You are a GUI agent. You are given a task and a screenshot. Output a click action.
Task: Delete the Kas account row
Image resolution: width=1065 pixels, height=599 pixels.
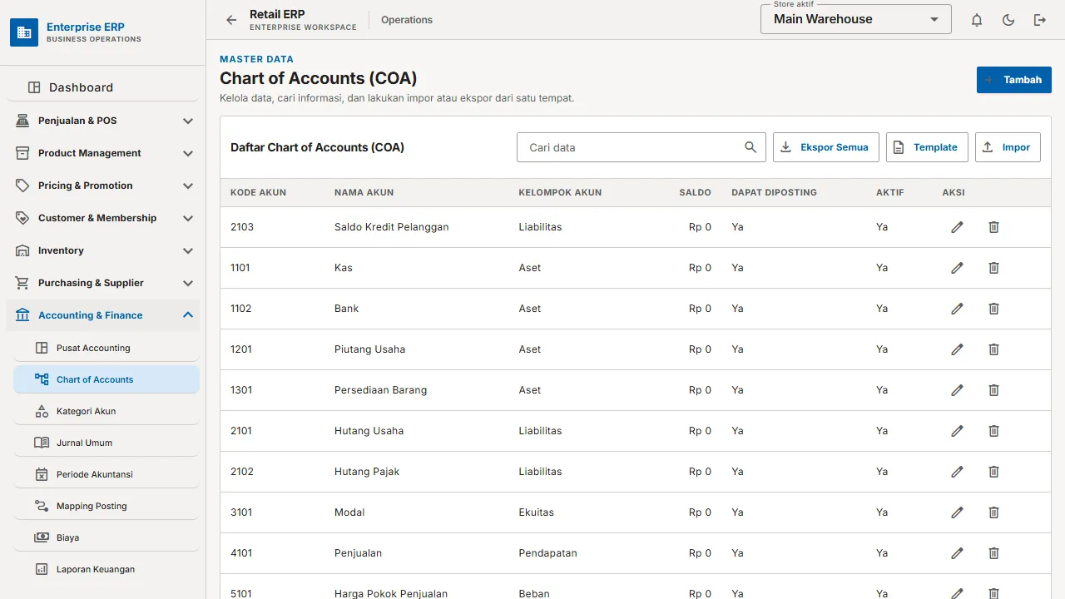click(x=993, y=268)
